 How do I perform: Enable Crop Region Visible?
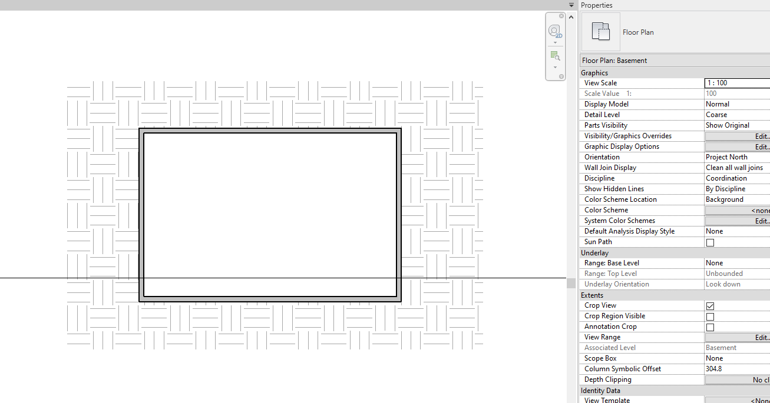[710, 316]
